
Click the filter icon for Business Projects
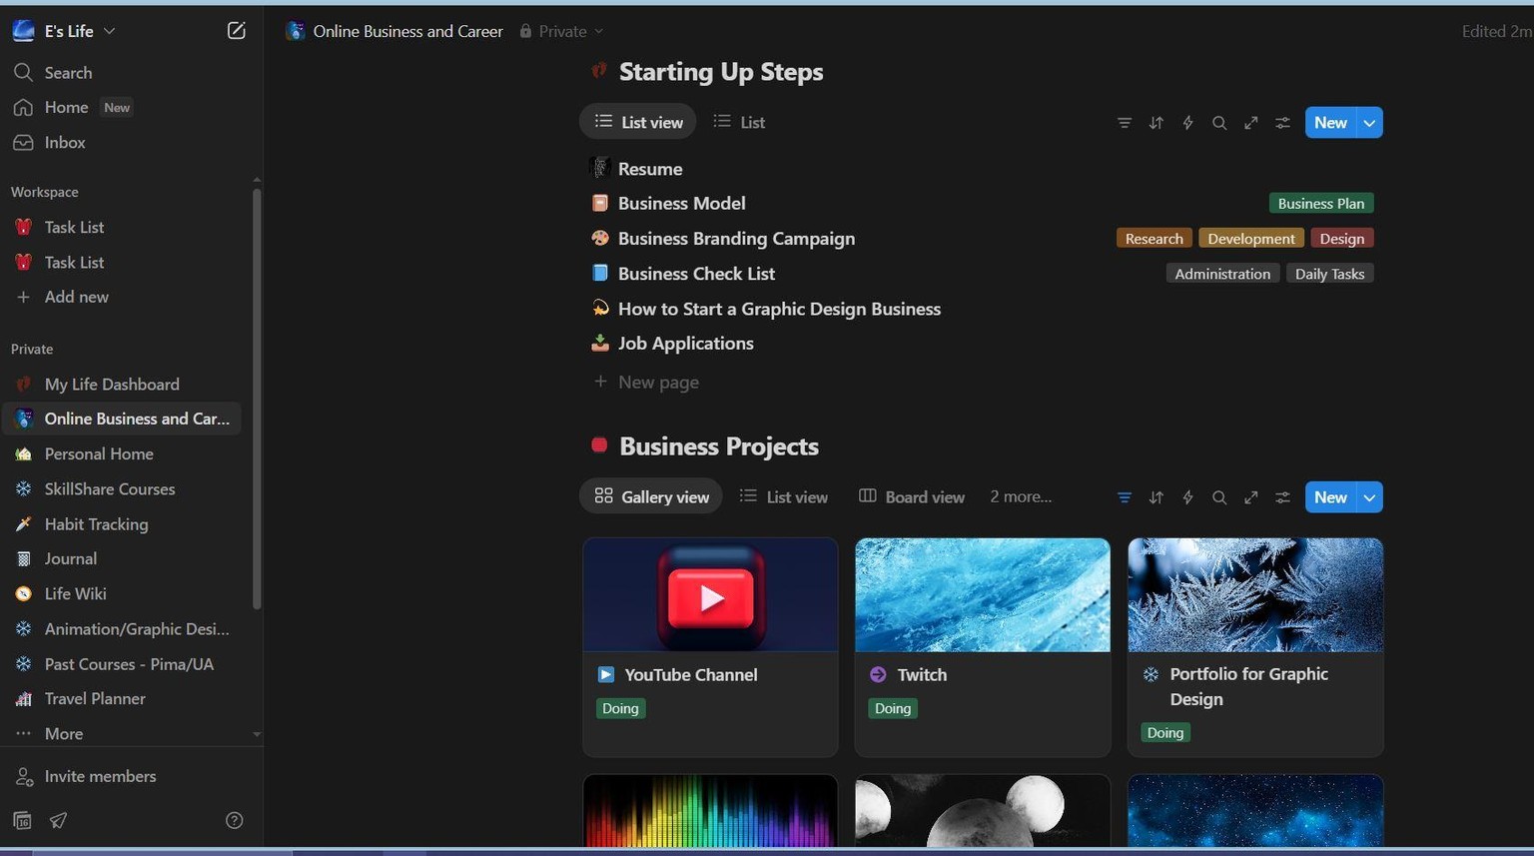click(1125, 497)
